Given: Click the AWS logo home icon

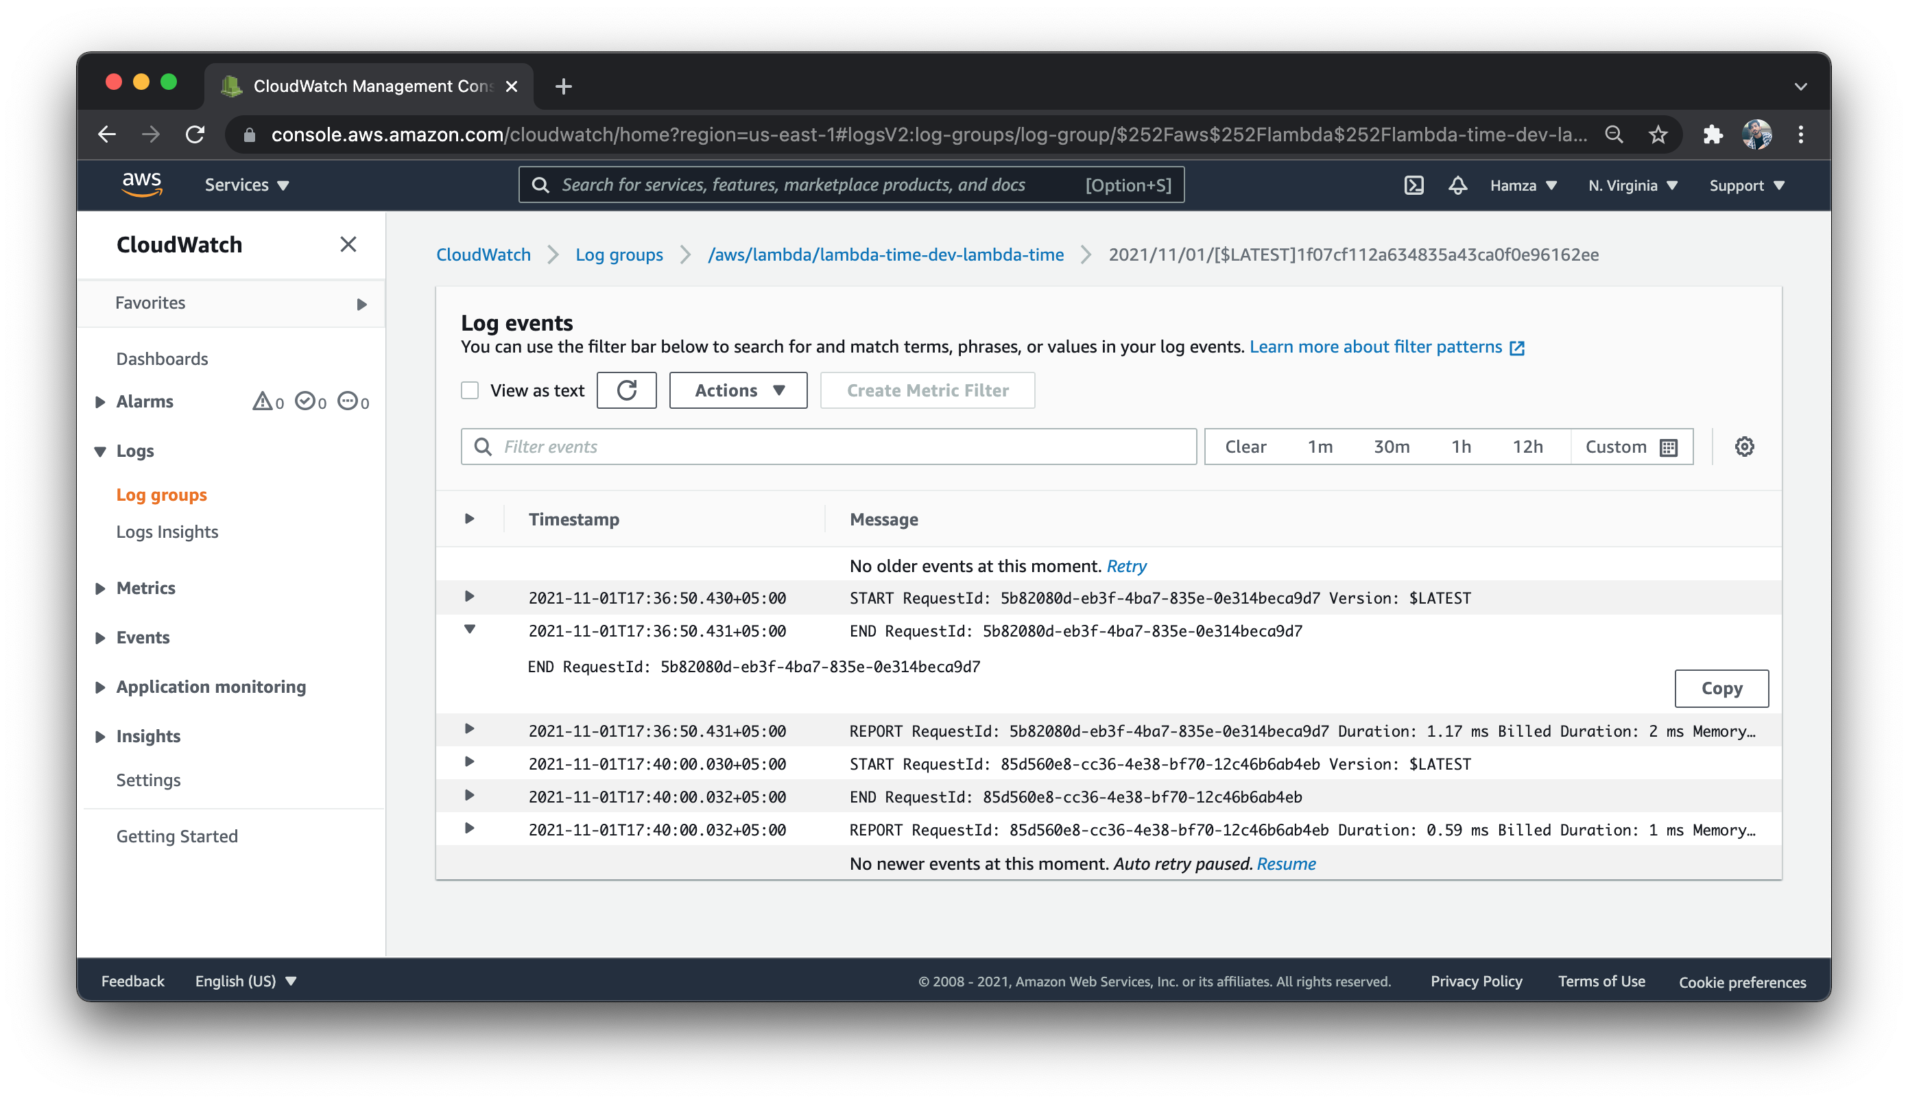Looking at the screenshot, I should (x=141, y=185).
